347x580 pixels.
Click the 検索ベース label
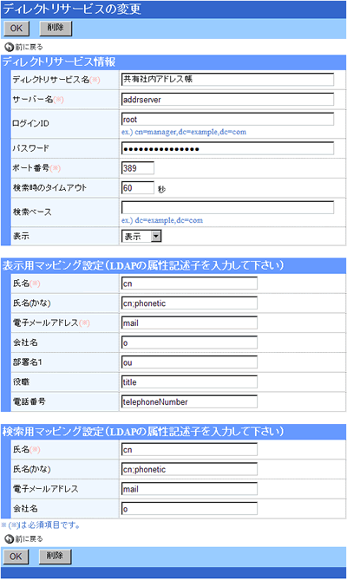pyautogui.click(x=32, y=212)
